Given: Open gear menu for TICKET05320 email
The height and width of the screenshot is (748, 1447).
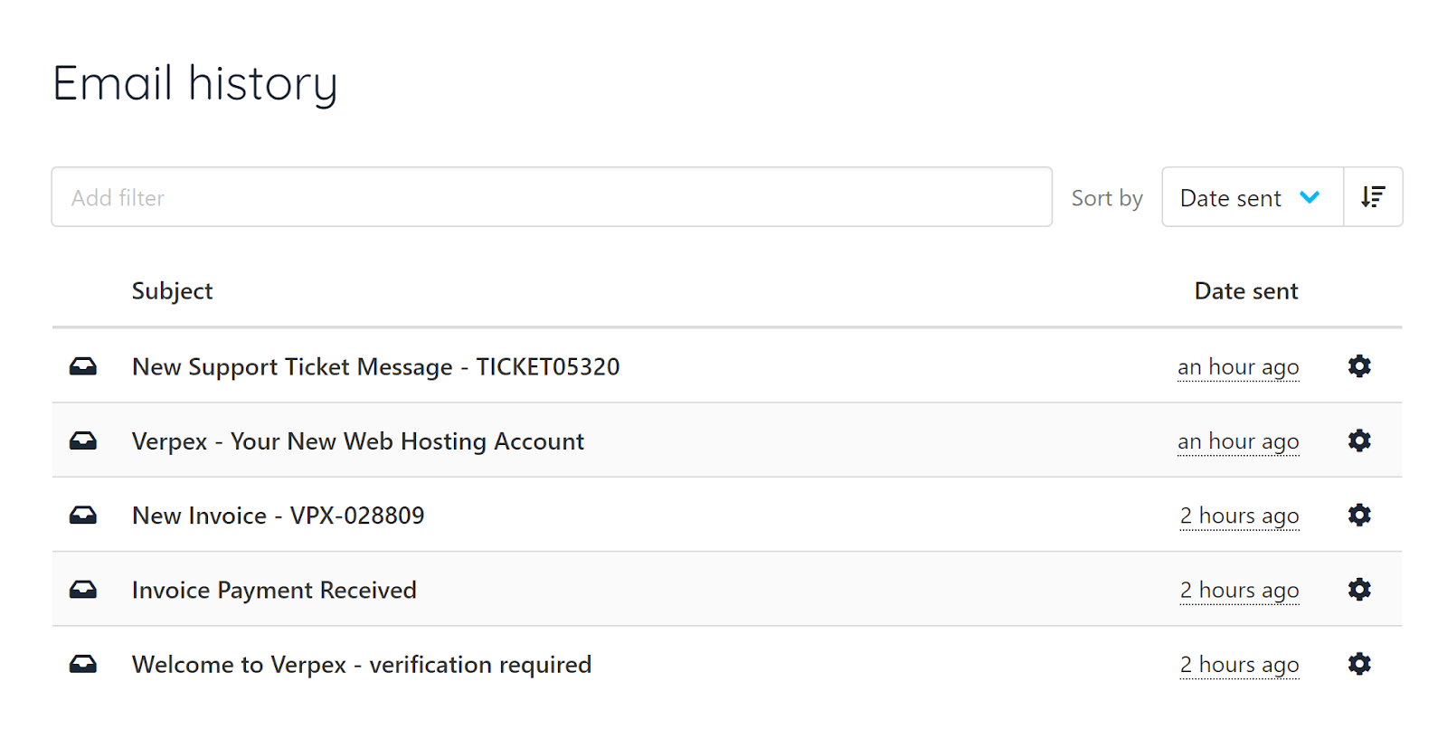Looking at the screenshot, I should [1359, 366].
